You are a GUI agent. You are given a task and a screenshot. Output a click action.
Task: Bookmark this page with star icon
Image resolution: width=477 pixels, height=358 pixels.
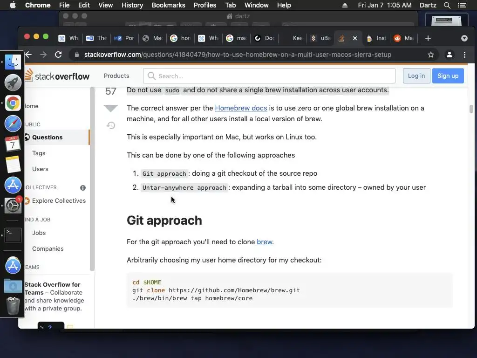pyautogui.click(x=431, y=55)
